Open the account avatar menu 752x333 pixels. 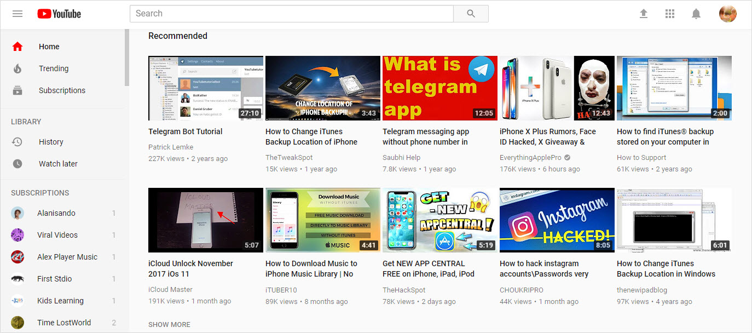pos(728,14)
